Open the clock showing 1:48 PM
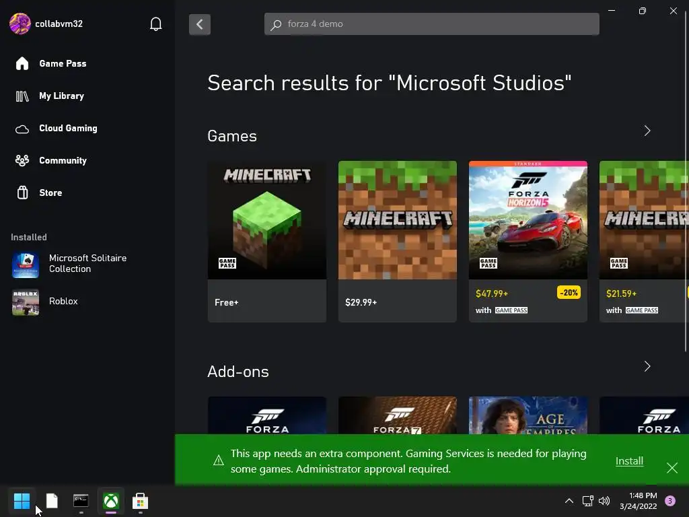This screenshot has width=689, height=517. (x=639, y=501)
